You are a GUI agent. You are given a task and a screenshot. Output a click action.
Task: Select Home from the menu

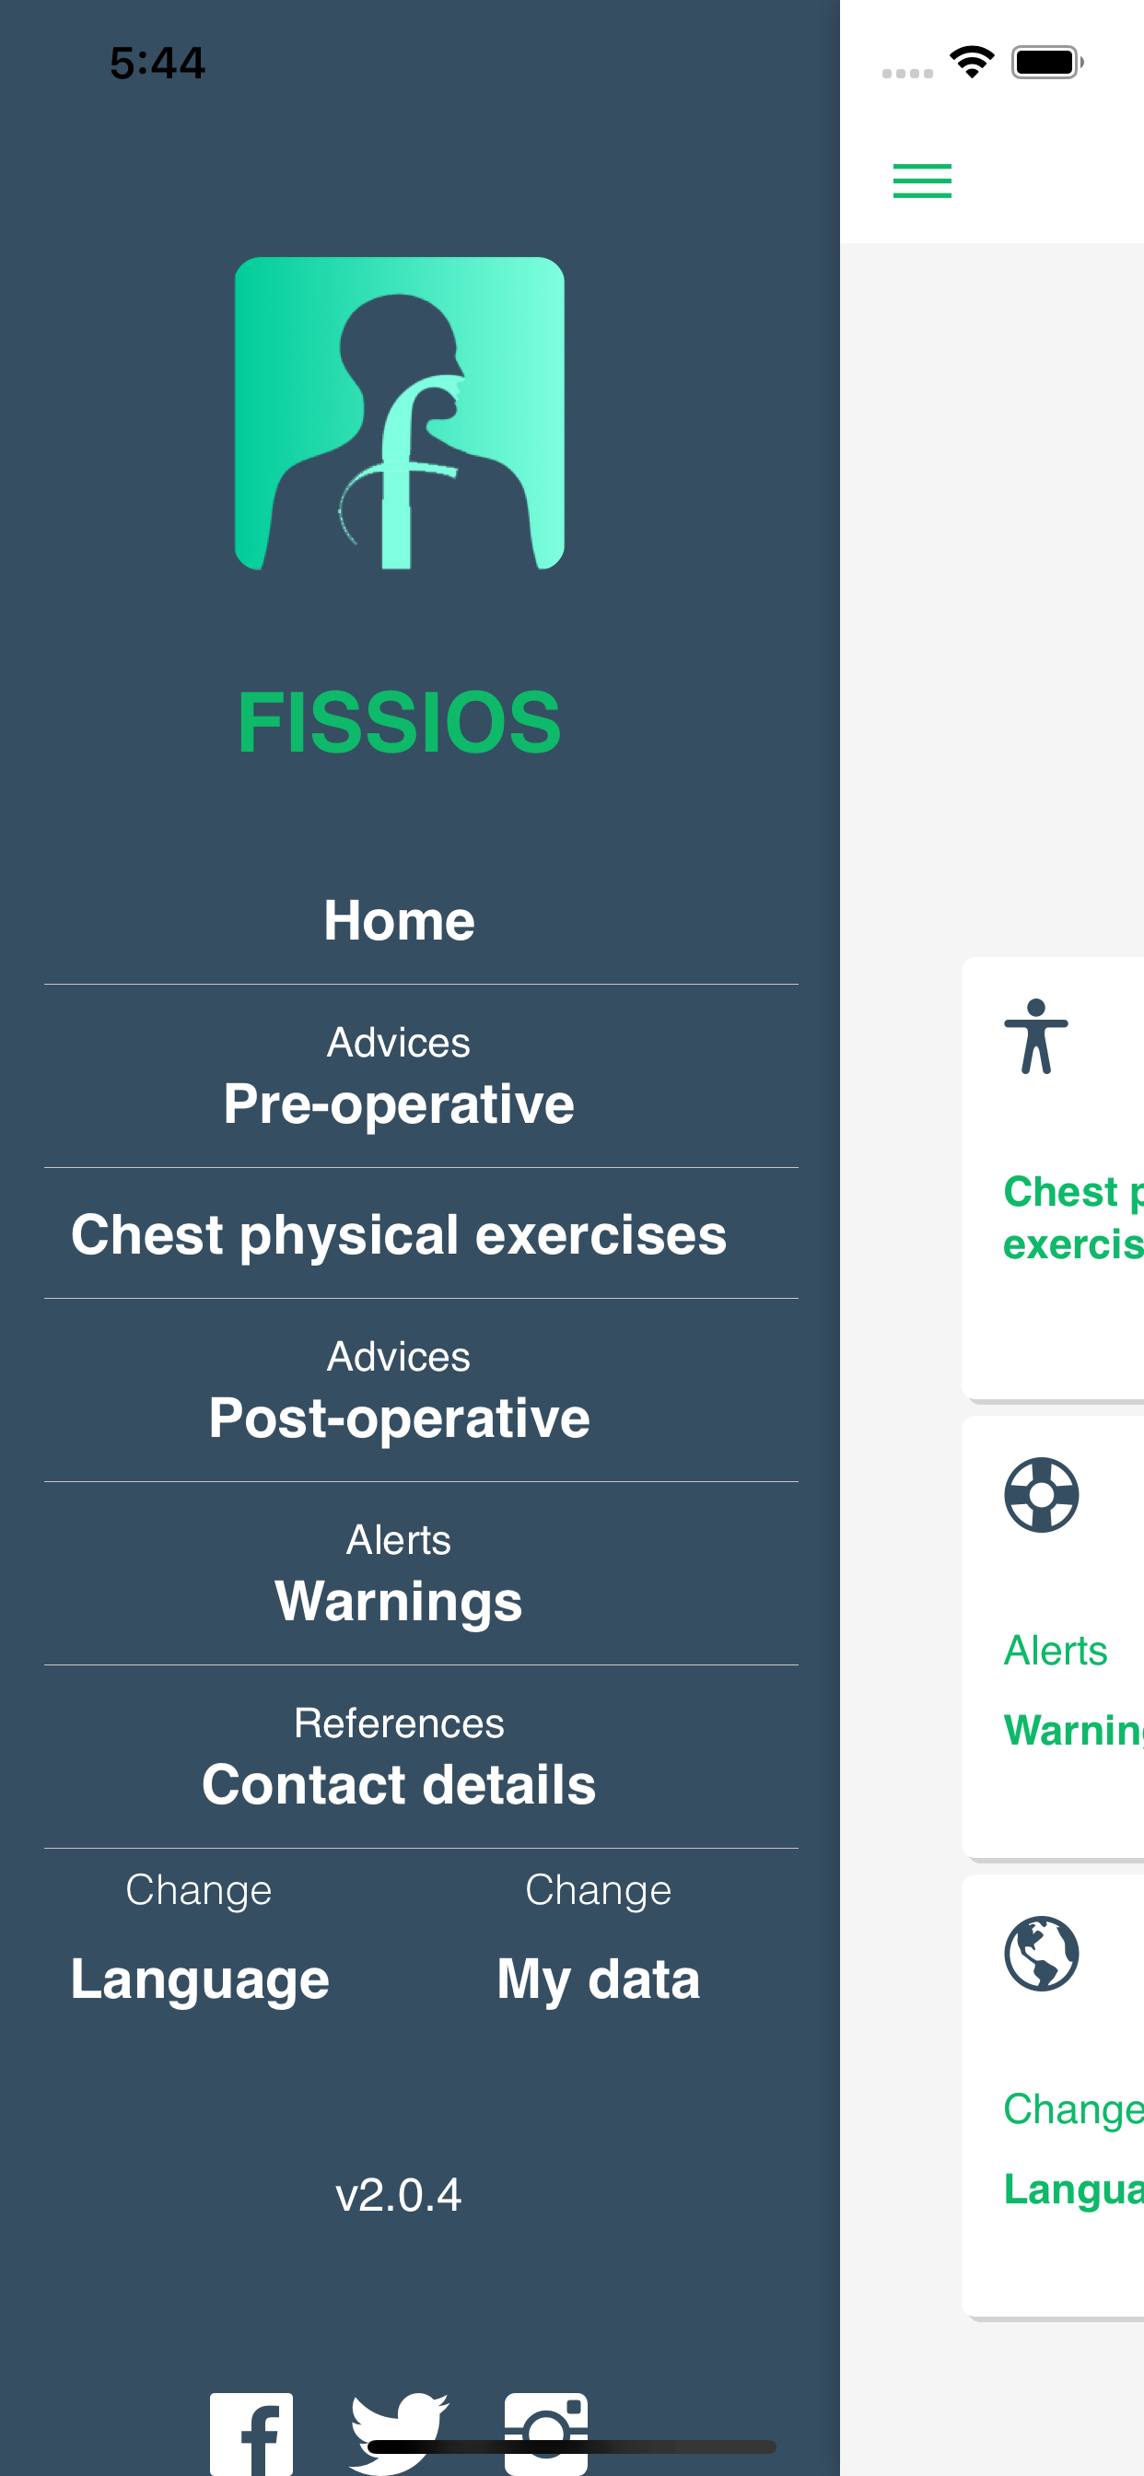click(x=400, y=918)
